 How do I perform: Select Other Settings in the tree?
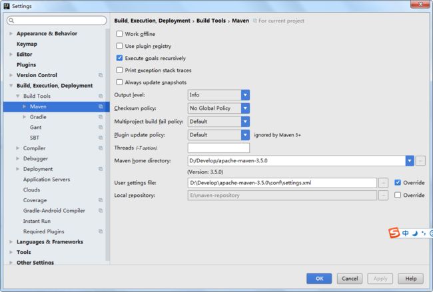click(35, 263)
